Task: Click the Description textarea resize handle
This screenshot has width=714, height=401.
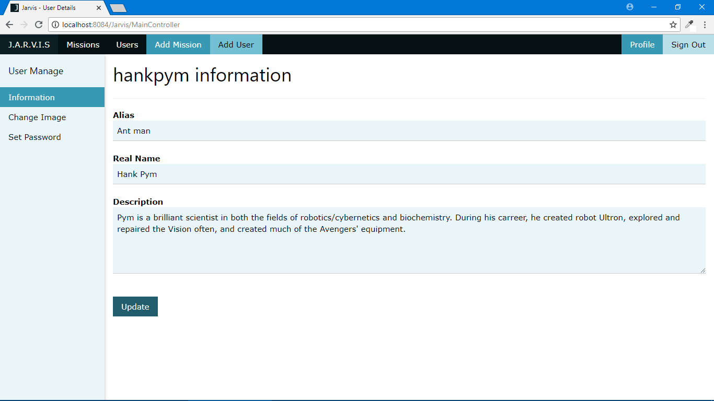Action: [703, 270]
